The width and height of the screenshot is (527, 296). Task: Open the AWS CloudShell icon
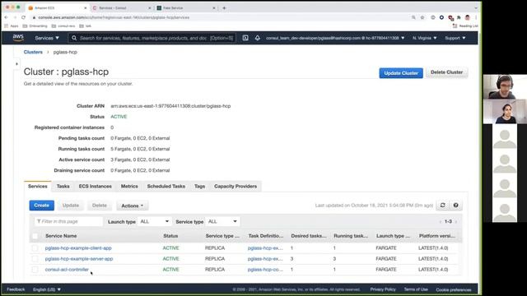coord(245,38)
